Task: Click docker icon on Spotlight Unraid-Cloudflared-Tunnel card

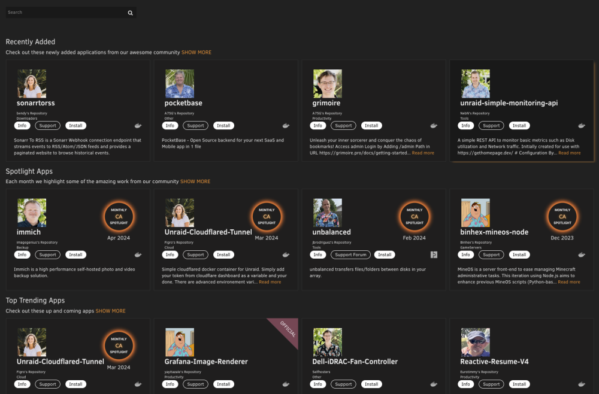Action: (286, 254)
